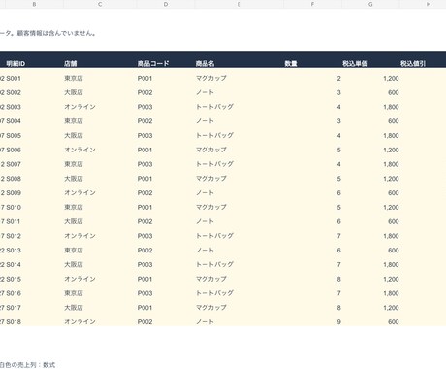The image size is (446, 369).
Task: Click the 店舗 table header
Action: pos(71,63)
